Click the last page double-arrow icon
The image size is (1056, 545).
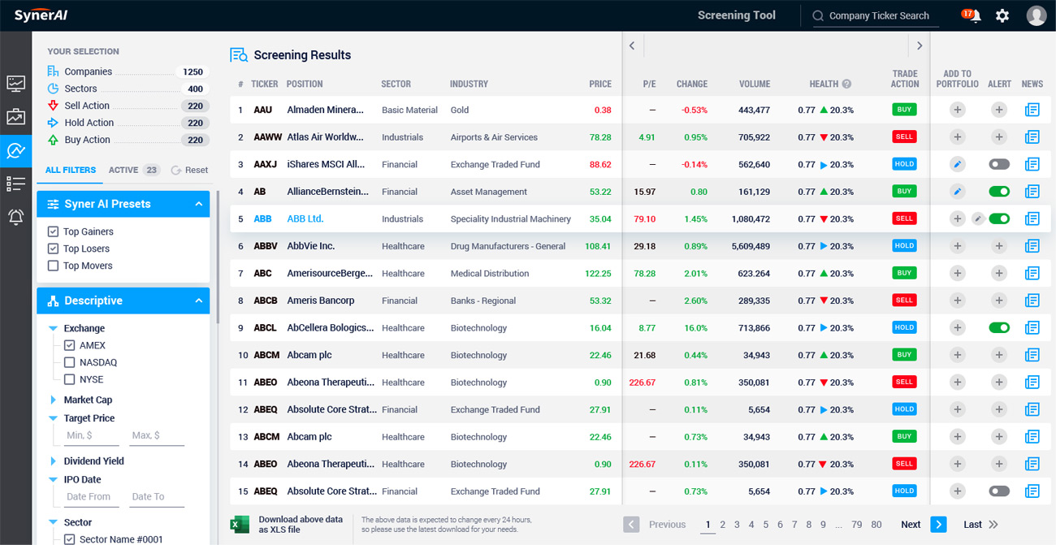[993, 525]
